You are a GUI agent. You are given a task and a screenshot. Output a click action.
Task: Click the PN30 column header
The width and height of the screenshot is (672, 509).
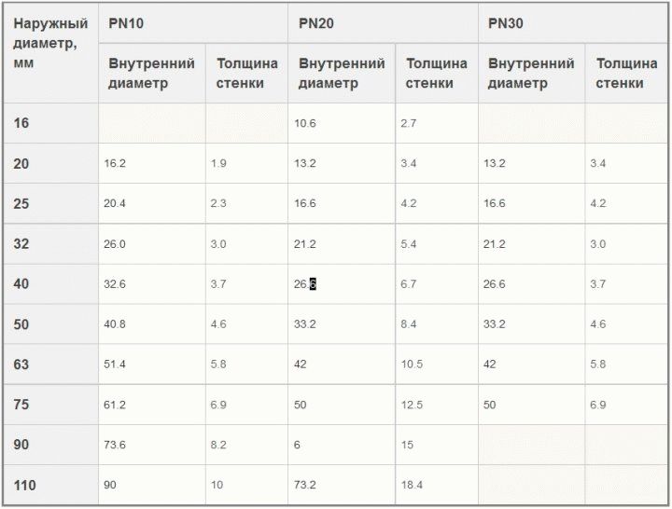point(506,23)
